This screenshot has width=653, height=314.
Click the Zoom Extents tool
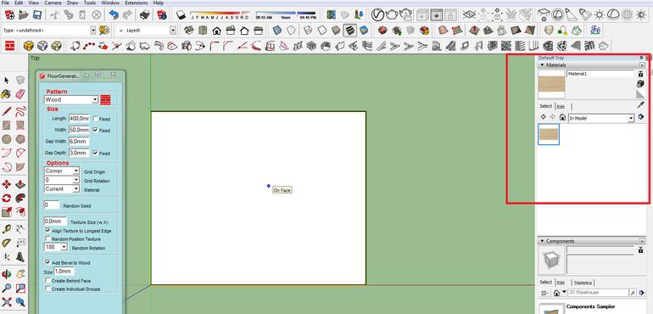point(6,301)
